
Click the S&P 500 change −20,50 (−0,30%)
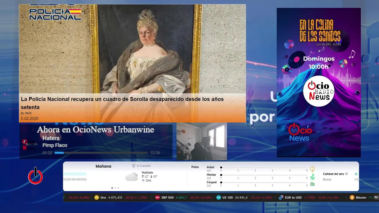(200, 198)
